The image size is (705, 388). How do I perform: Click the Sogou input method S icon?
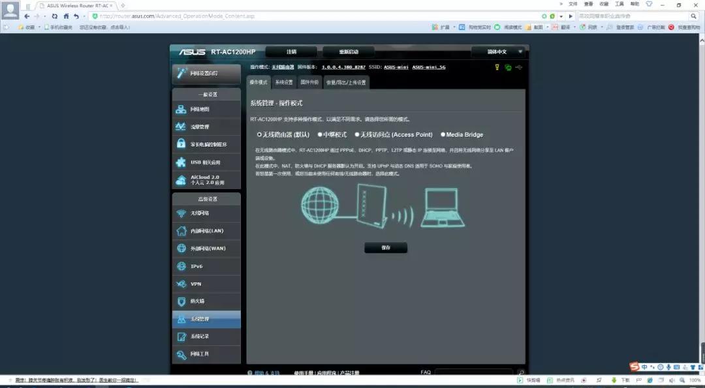(x=634, y=367)
